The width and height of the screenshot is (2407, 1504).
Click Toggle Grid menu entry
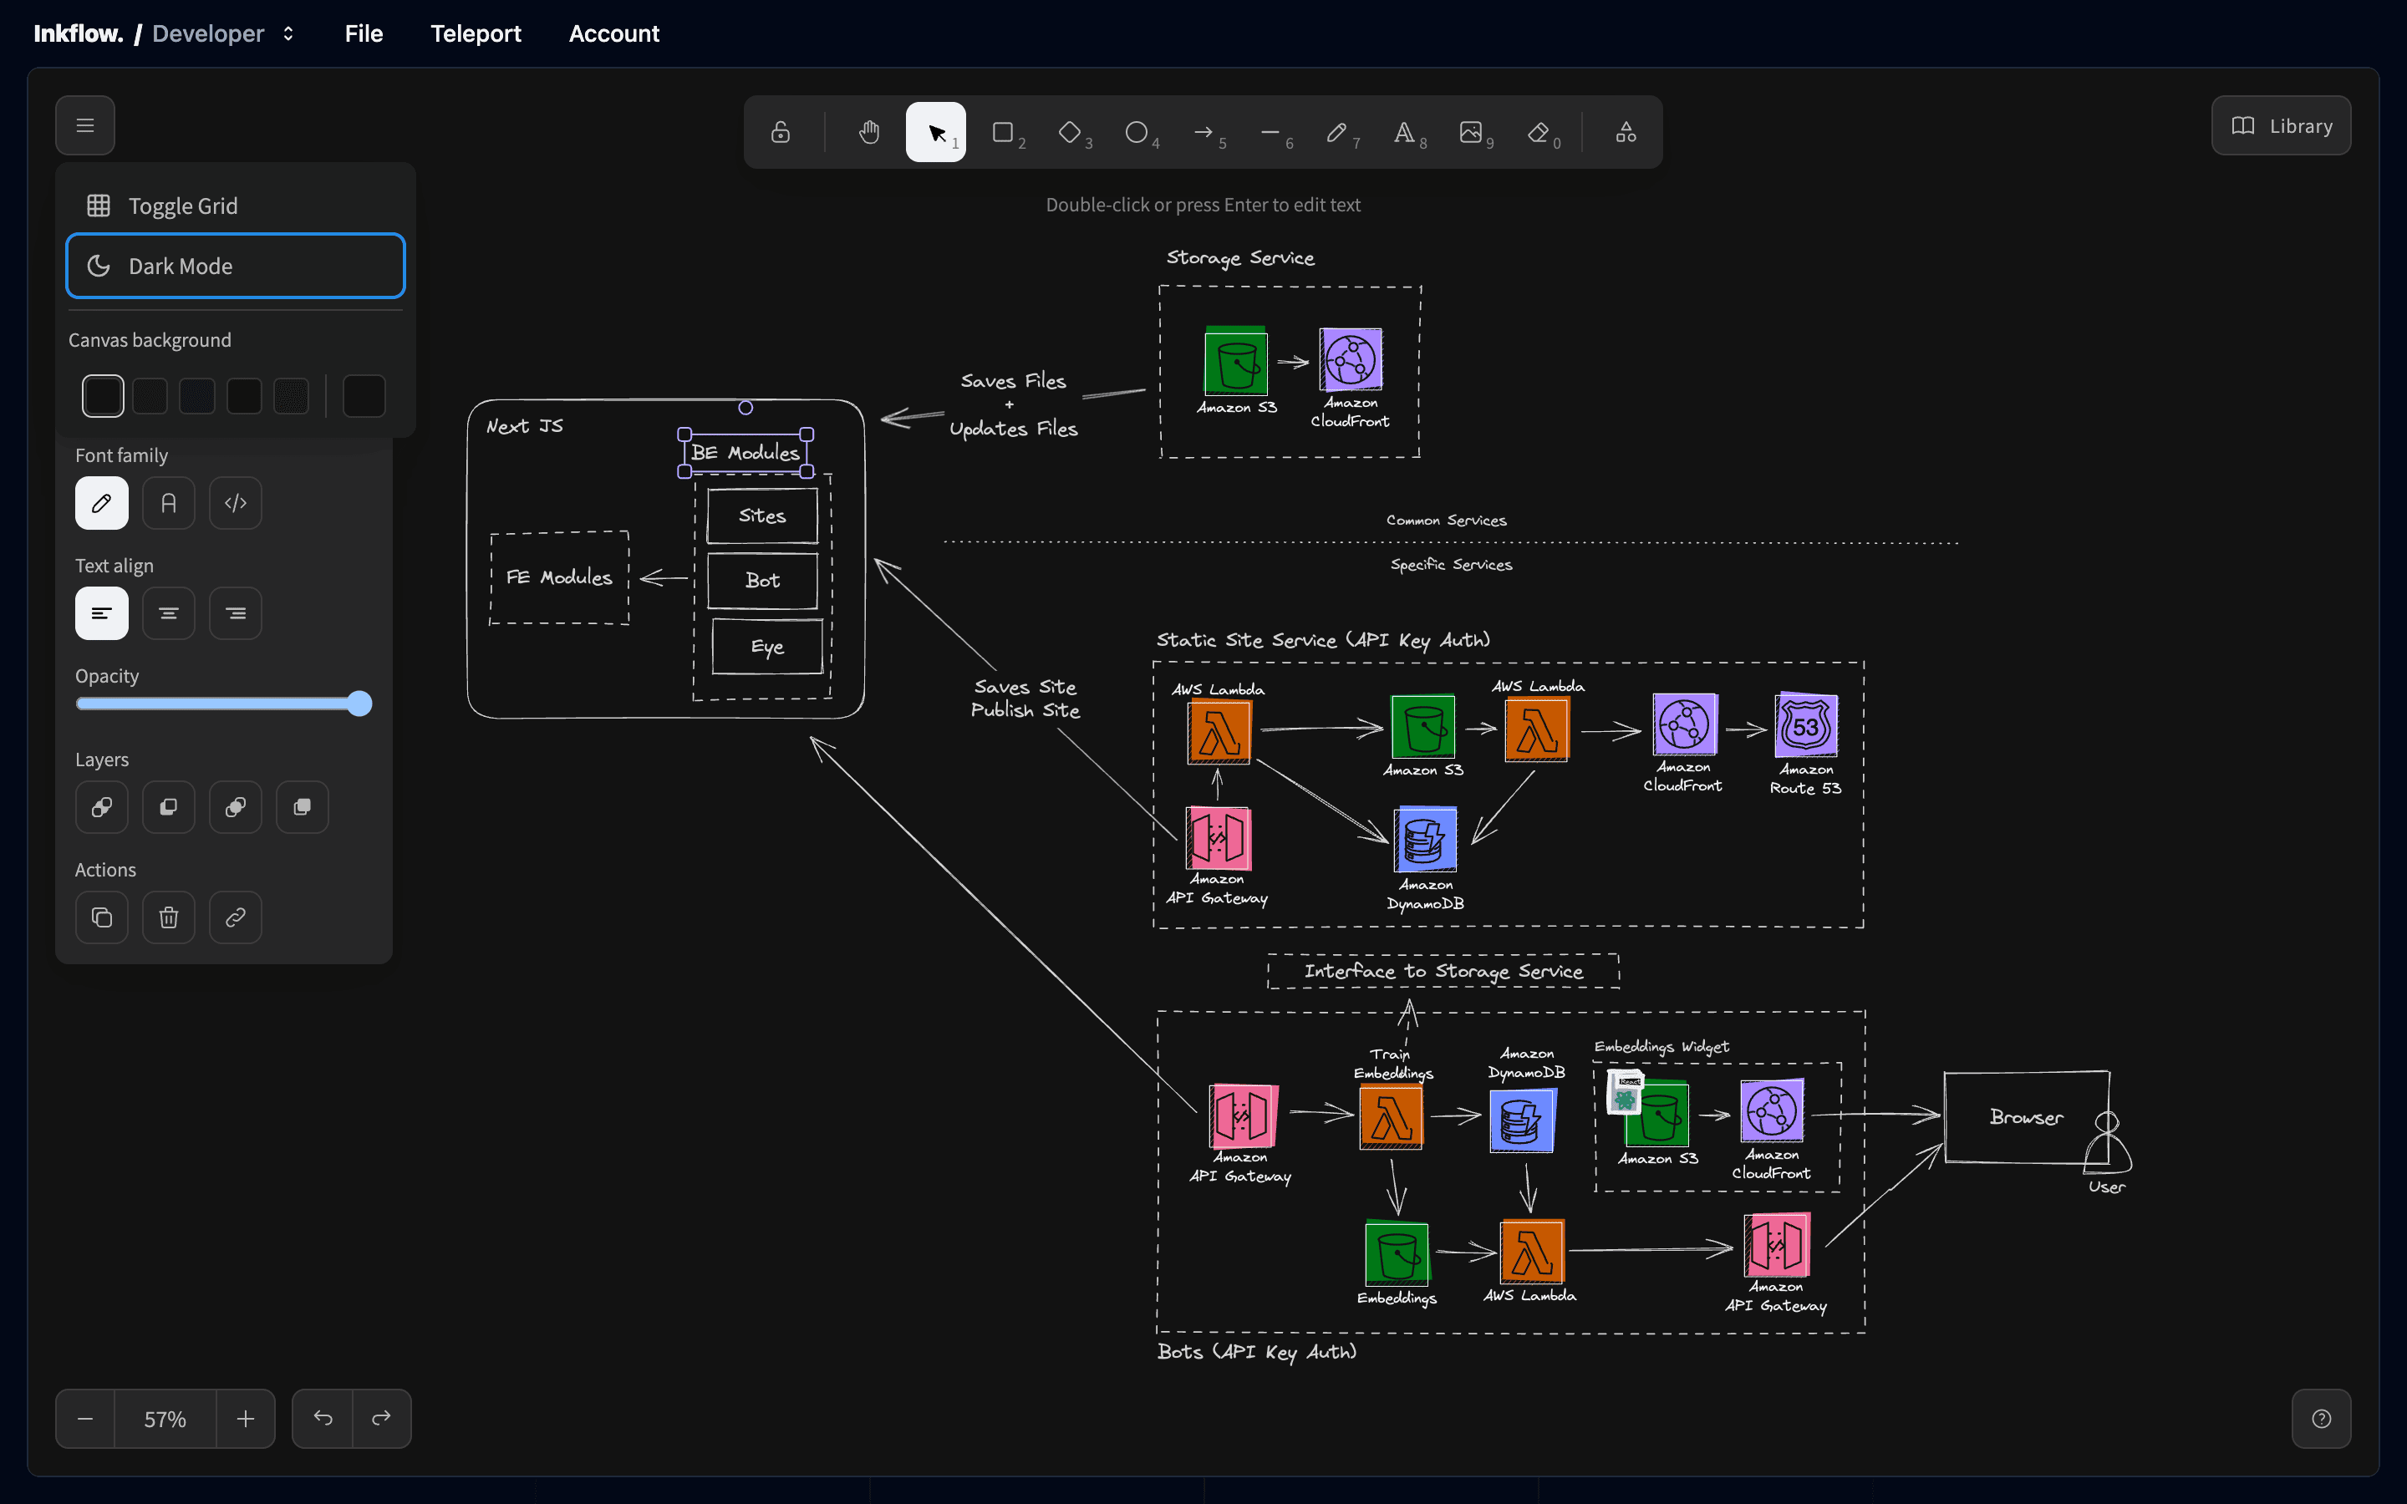pyautogui.click(x=236, y=206)
